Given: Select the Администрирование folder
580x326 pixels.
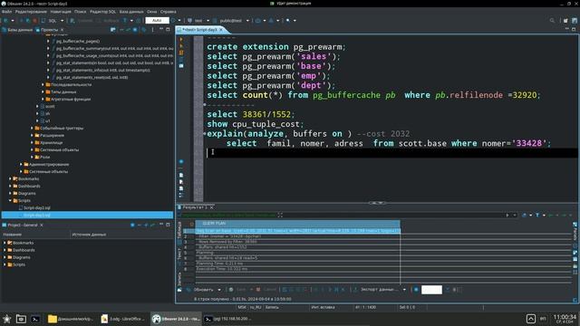Looking at the screenshot, I should [49, 165].
